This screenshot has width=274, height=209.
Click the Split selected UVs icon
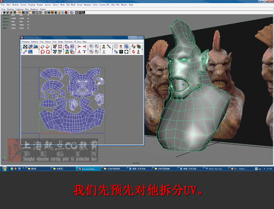[60, 47]
